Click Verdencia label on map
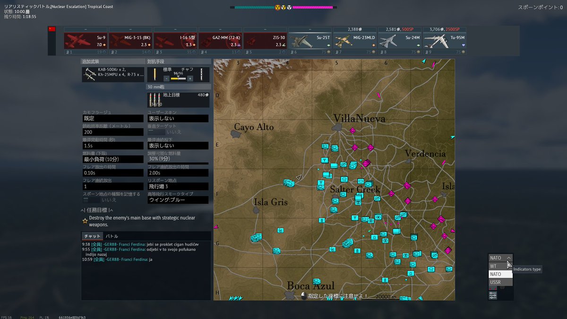Viewport: 567px width, 319px height. tap(425, 154)
